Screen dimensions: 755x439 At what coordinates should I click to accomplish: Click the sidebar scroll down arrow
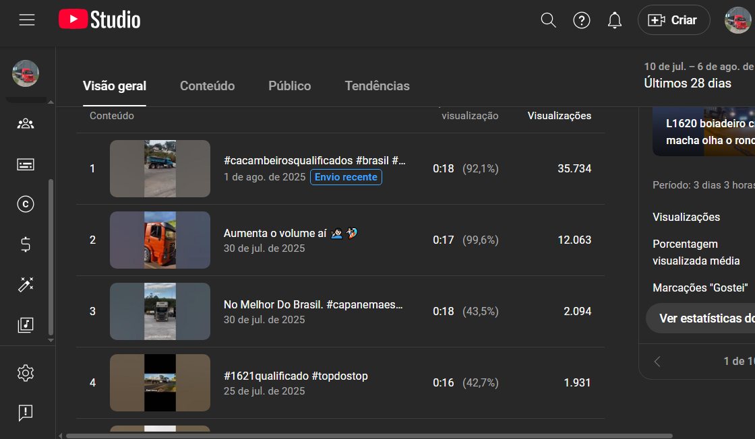coord(51,341)
